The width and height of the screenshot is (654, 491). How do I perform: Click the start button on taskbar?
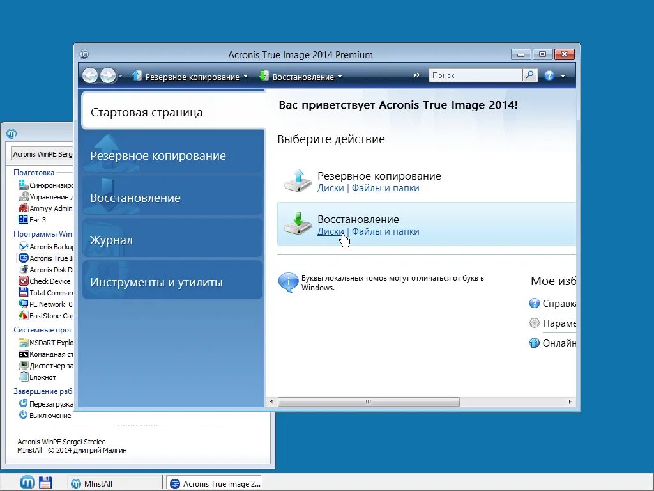27,483
